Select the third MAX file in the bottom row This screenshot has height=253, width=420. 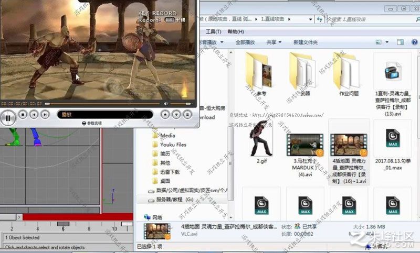(x=349, y=205)
